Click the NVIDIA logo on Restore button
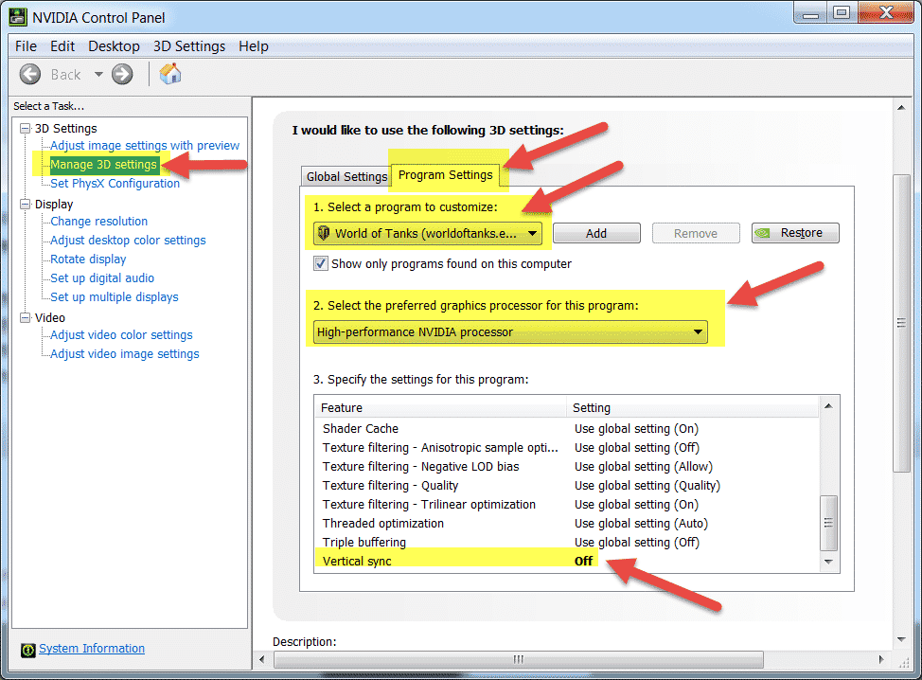922x680 pixels. coord(763,233)
